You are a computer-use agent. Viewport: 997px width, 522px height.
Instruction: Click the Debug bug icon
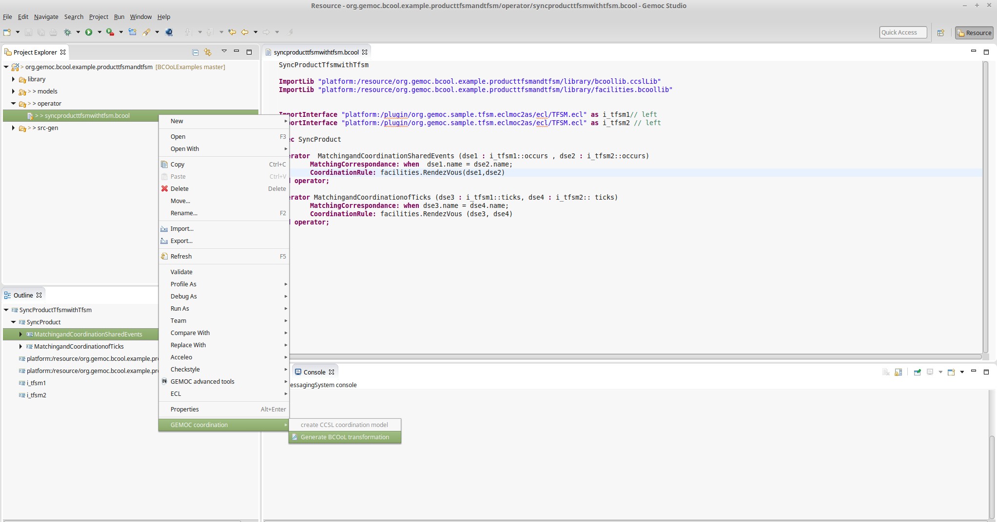67,32
